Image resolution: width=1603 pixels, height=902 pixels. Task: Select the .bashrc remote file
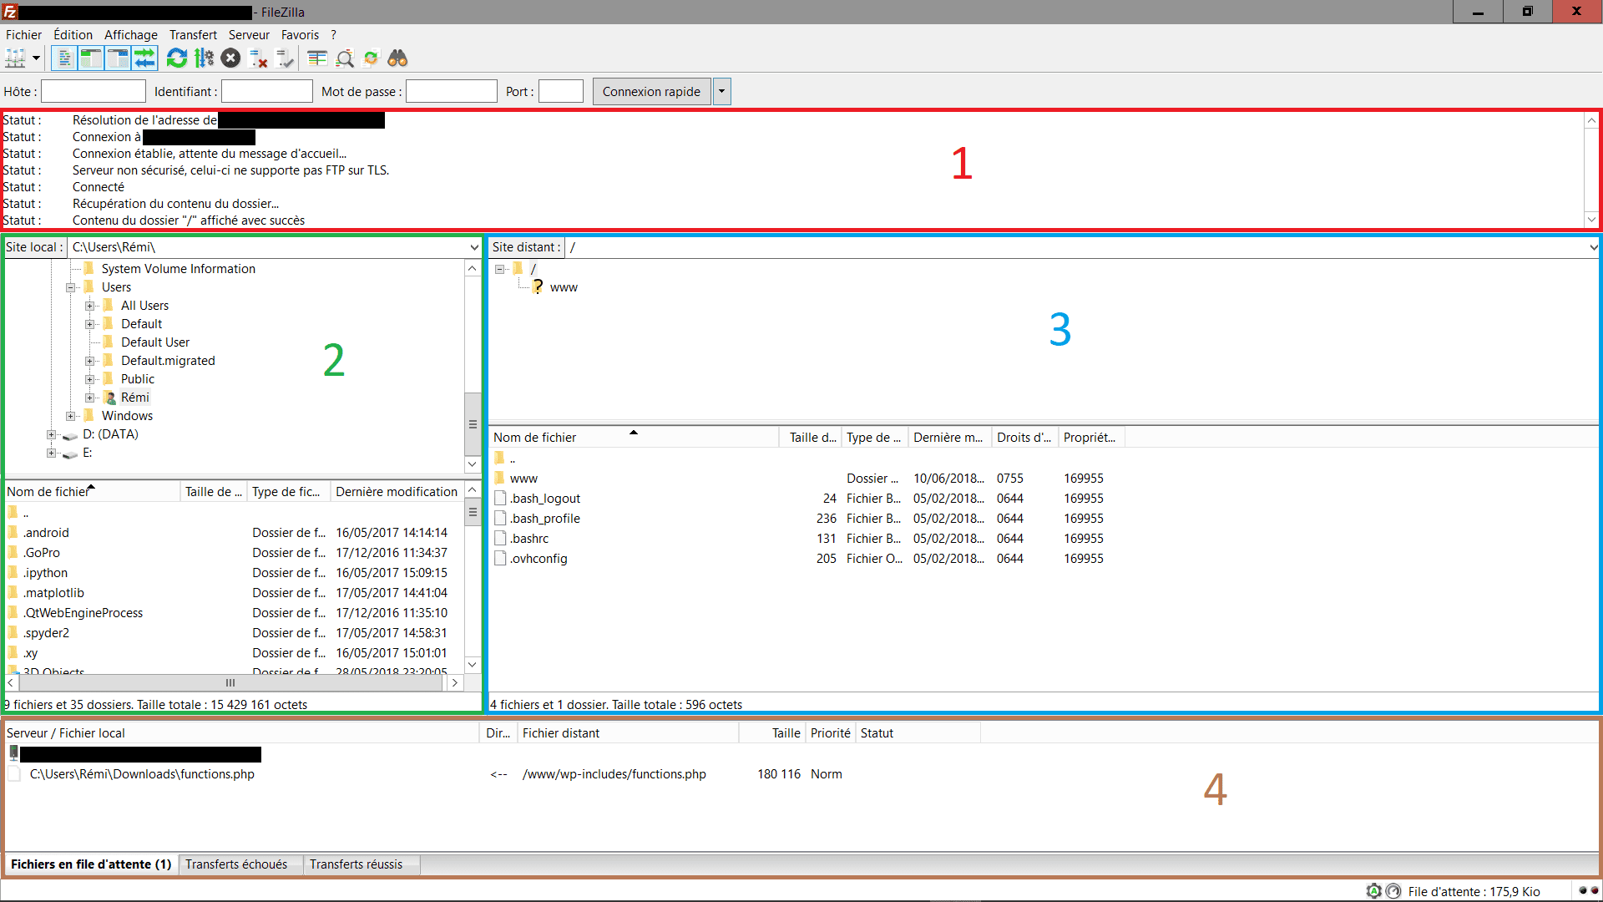click(529, 539)
